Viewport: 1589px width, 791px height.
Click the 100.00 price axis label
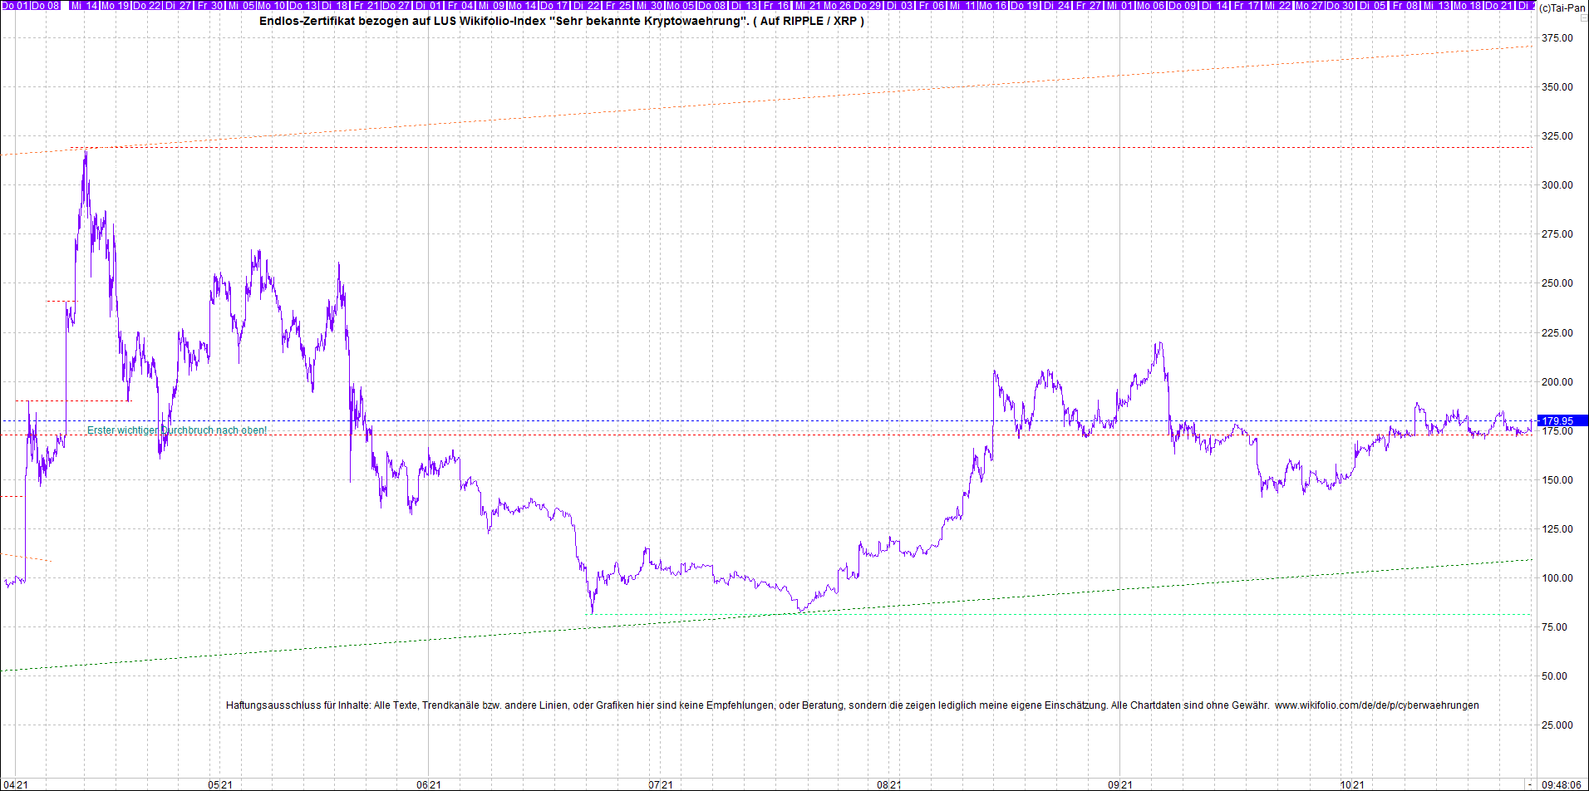click(1557, 578)
